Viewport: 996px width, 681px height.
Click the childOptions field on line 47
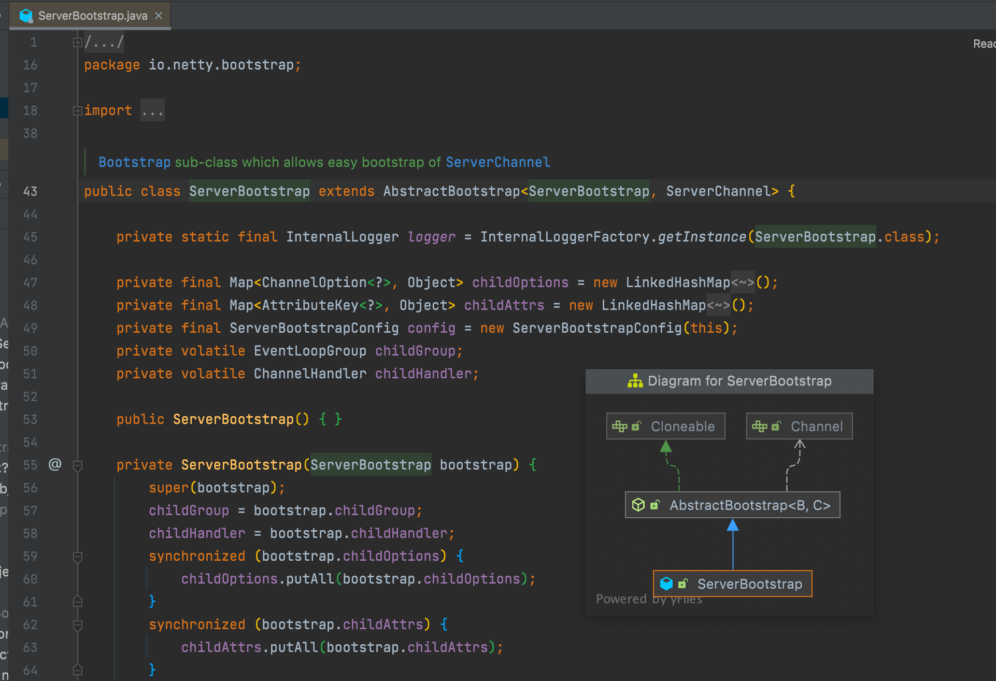pyautogui.click(x=520, y=282)
